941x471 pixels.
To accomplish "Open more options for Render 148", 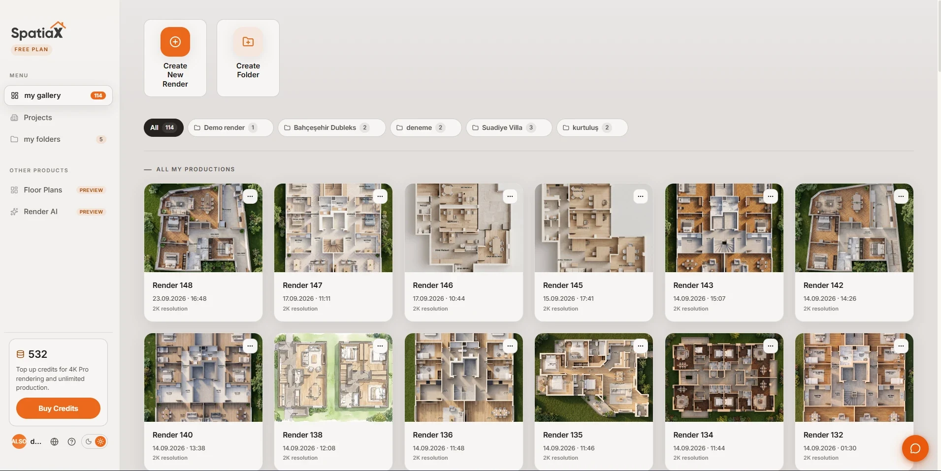I will [x=250, y=196].
